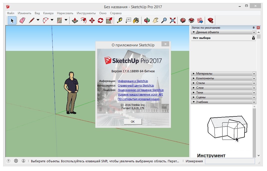
Task: Click the credits info status bar icon
Action: click(x=16, y=161)
